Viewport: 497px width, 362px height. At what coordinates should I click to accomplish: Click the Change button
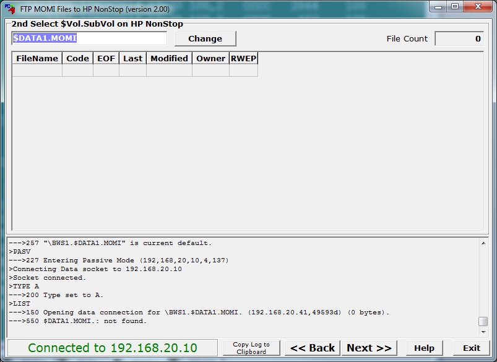(205, 38)
